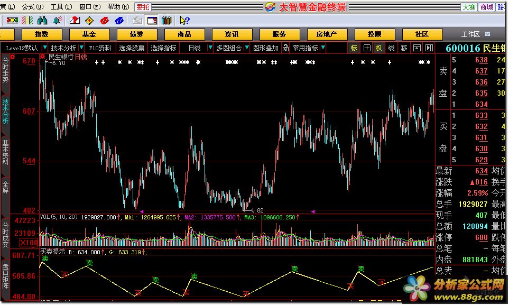Click the window layout toolbar icon
Viewport: 509px width, 305px height.
click(152, 21)
